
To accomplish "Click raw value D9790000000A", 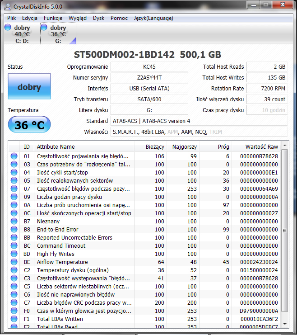I will tap(259, 311).
